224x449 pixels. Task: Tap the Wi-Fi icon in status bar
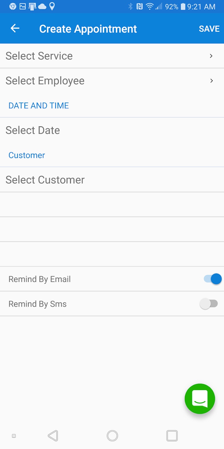point(150,7)
